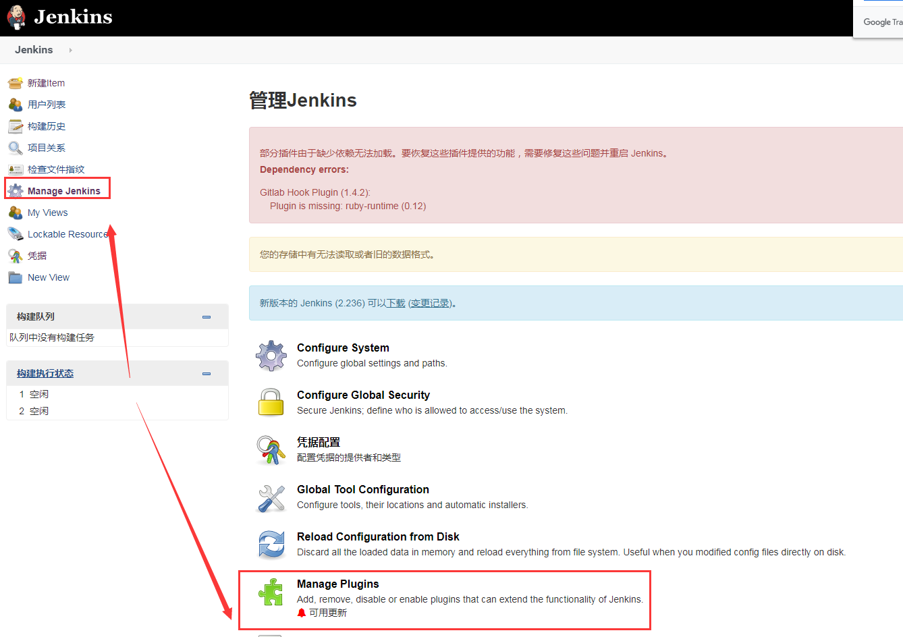Image resolution: width=903 pixels, height=637 pixels.
Task: Click the 队列中没有构建任务 text
Action: tap(52, 337)
